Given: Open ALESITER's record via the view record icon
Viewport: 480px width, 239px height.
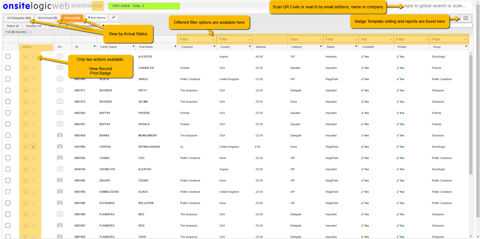Looking at the screenshot, I should [x=25, y=56].
